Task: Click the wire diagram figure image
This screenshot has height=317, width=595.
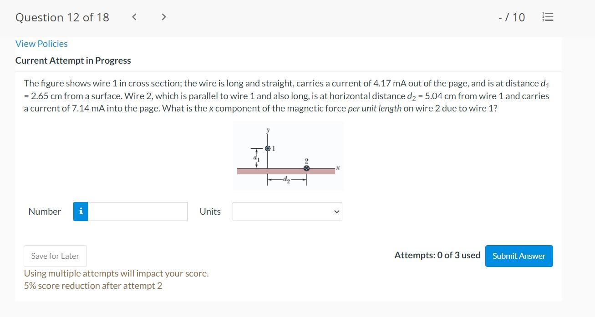Action: pos(288,156)
